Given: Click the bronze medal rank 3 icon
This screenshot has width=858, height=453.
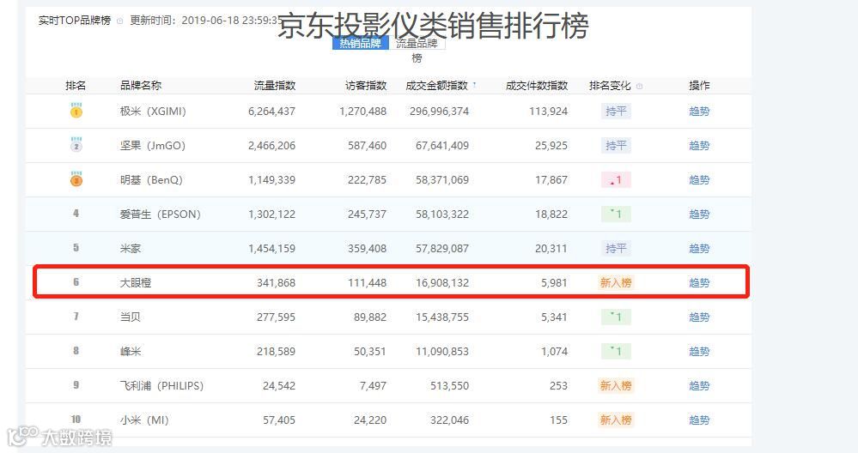Looking at the screenshot, I should tap(76, 179).
